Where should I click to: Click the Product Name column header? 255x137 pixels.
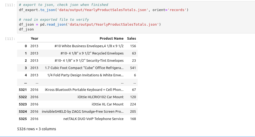111,39
